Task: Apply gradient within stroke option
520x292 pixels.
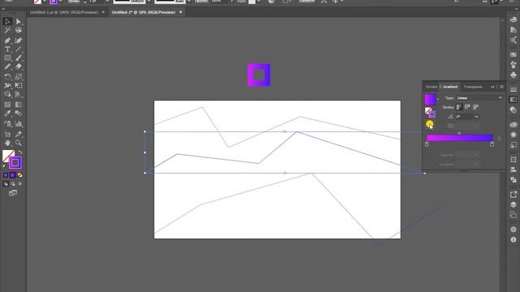Action: tap(459, 107)
